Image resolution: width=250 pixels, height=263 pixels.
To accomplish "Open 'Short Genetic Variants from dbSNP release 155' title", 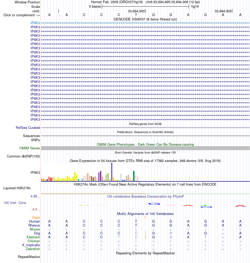I will tap(145, 152).
